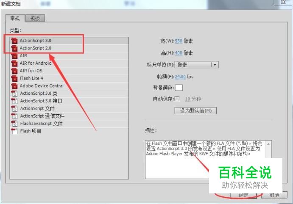293x204 pixels.
Task: Switch to the 常规 tab
Action: [x=15, y=18]
